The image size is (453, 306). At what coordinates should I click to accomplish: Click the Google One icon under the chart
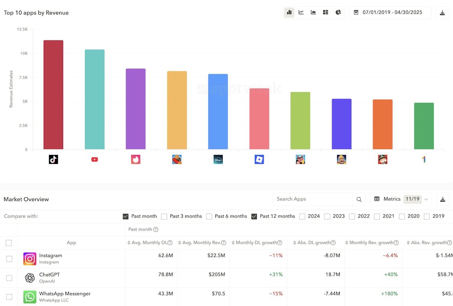pos(424,159)
